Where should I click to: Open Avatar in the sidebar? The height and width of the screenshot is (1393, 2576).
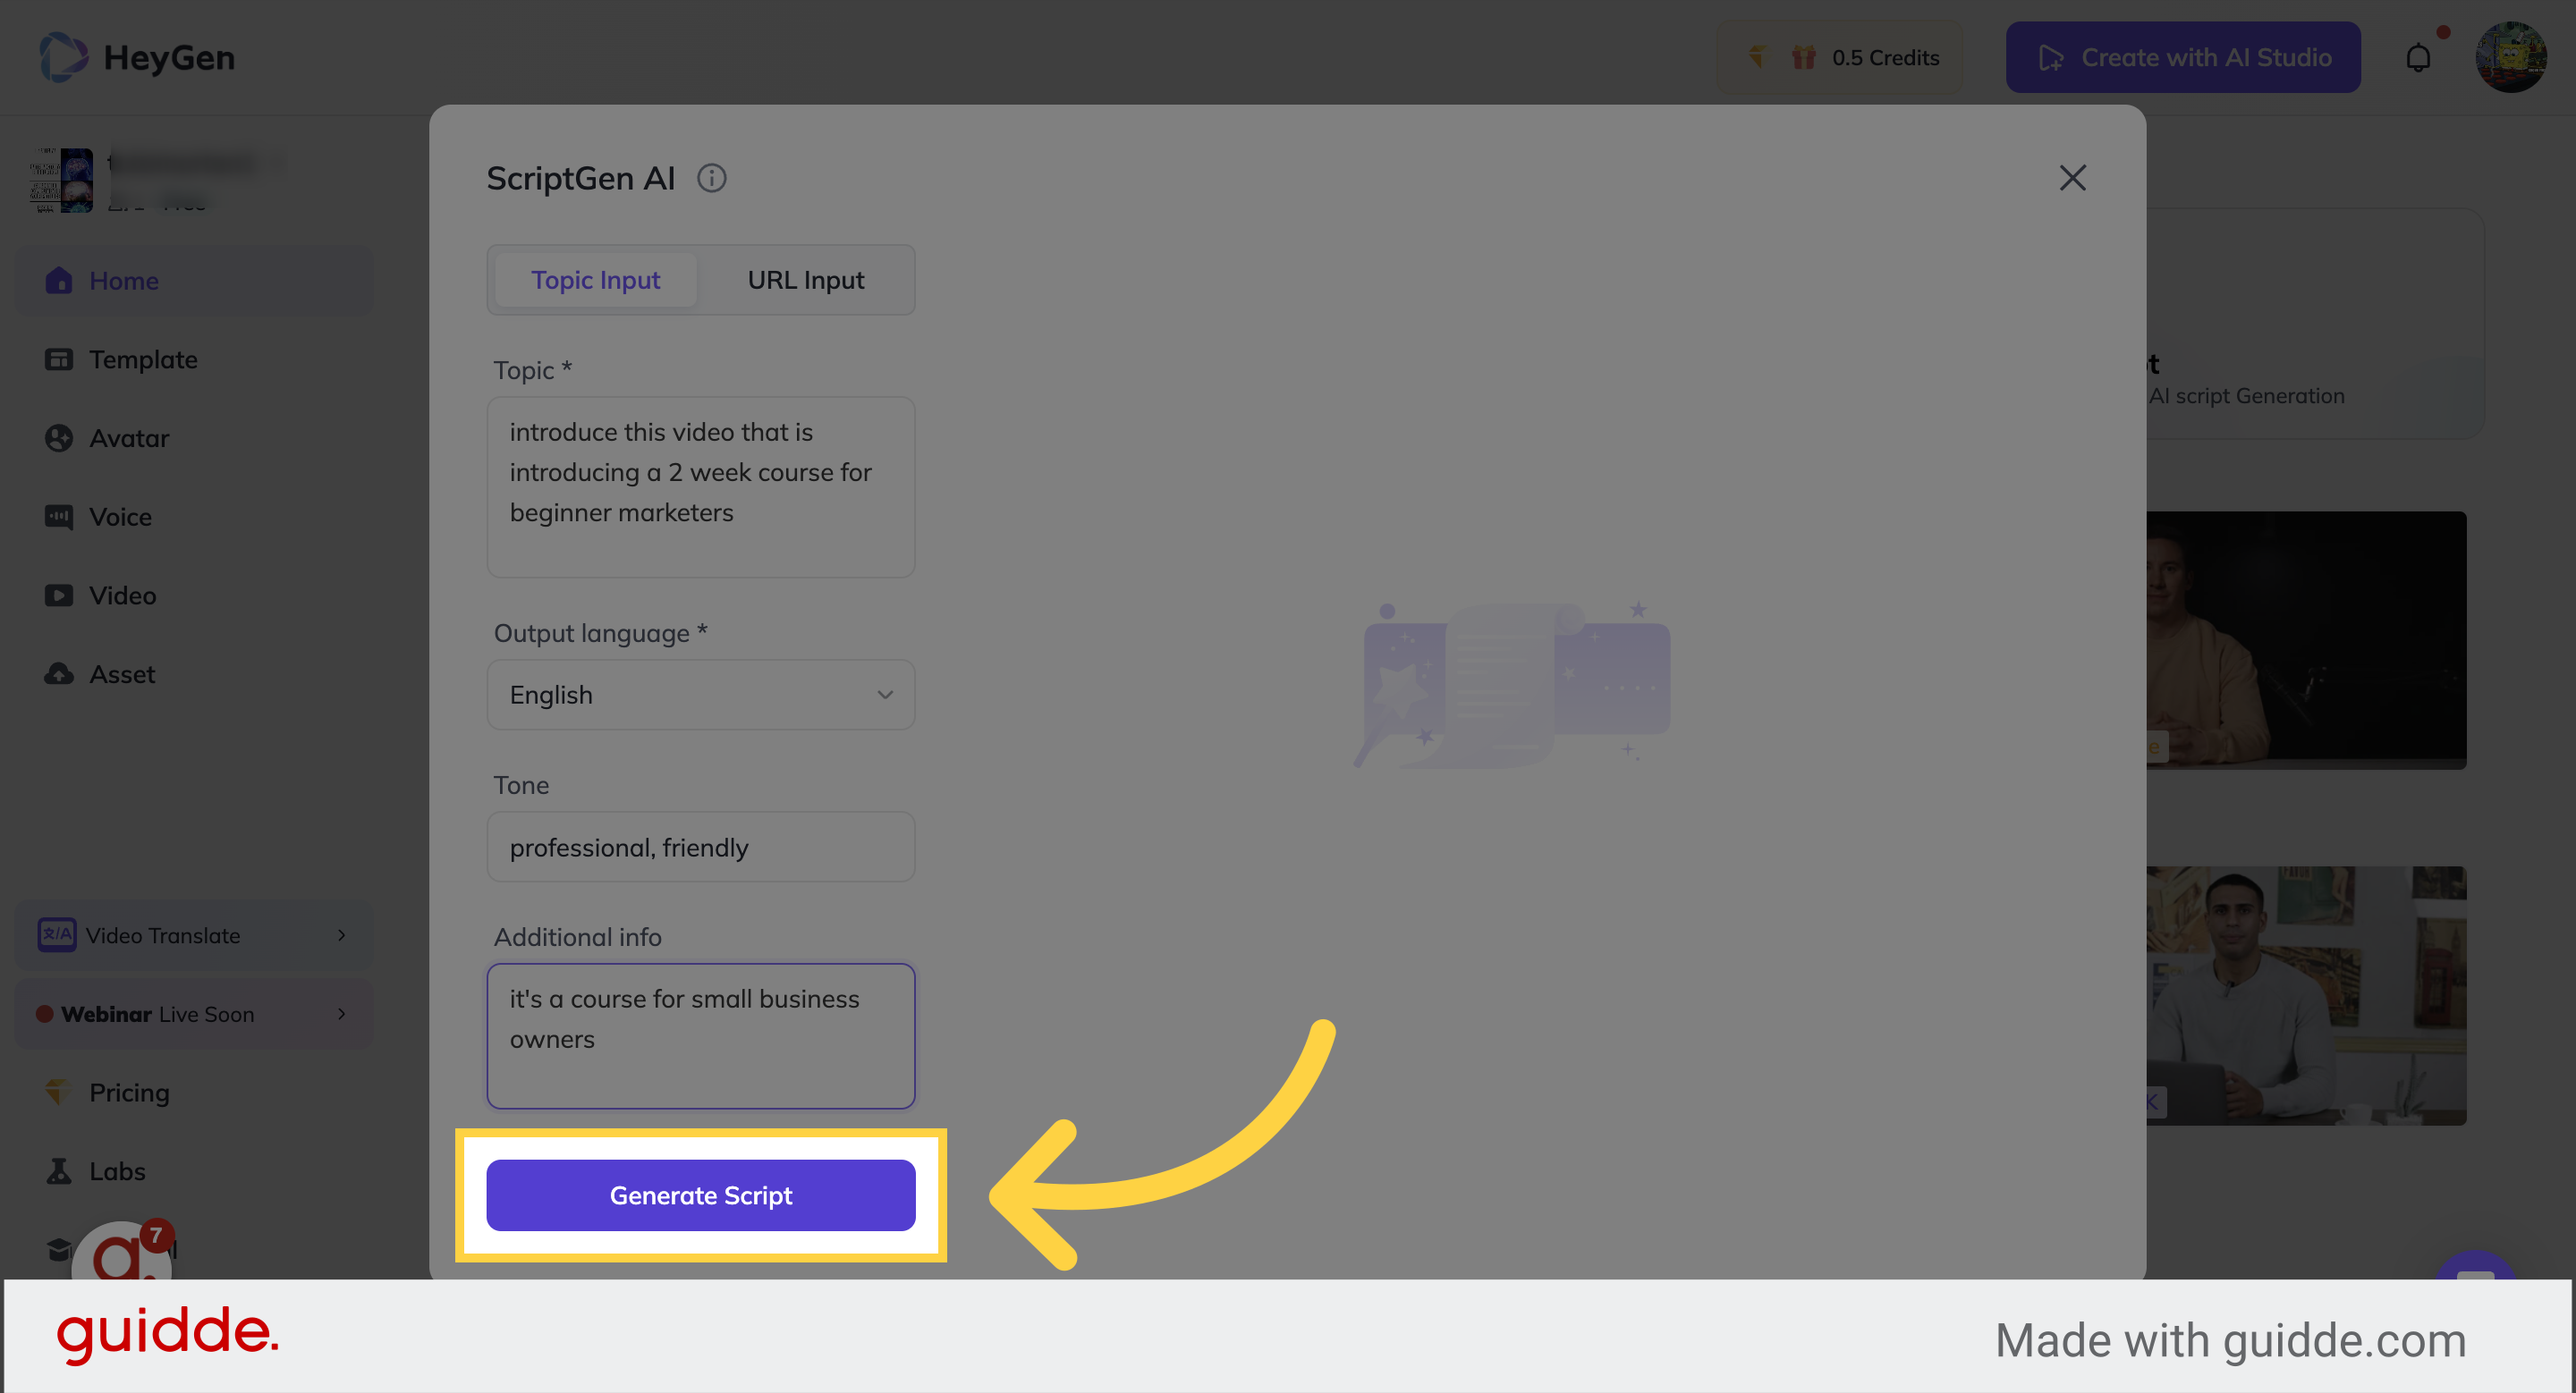(194, 438)
